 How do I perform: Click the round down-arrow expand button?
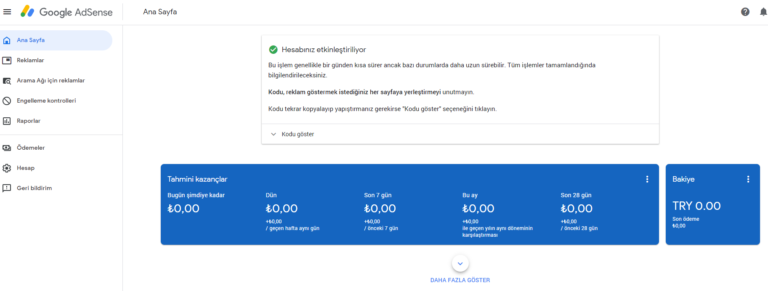point(460,264)
